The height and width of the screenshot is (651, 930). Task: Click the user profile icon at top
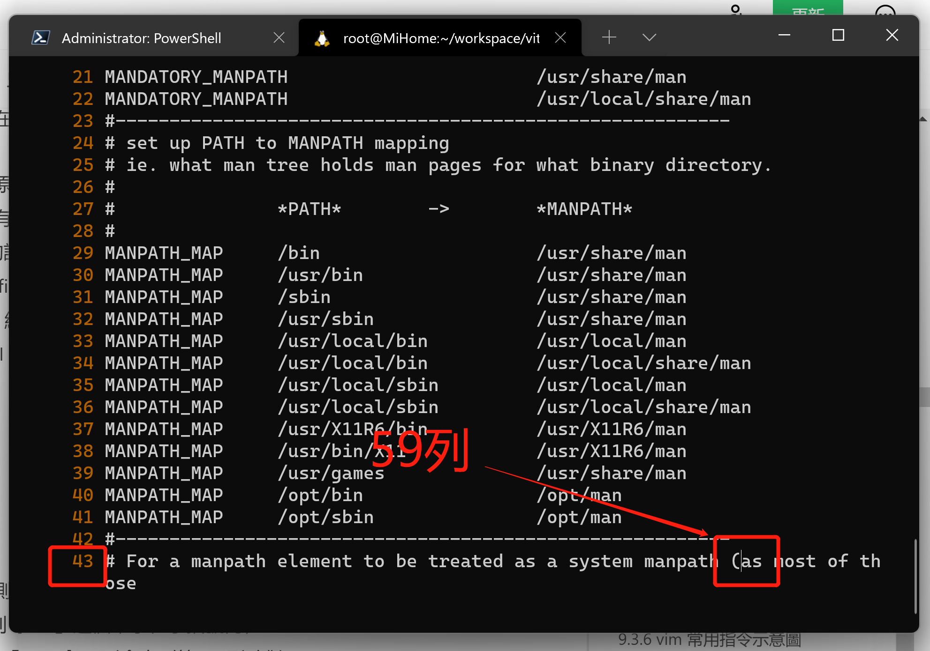(x=735, y=8)
